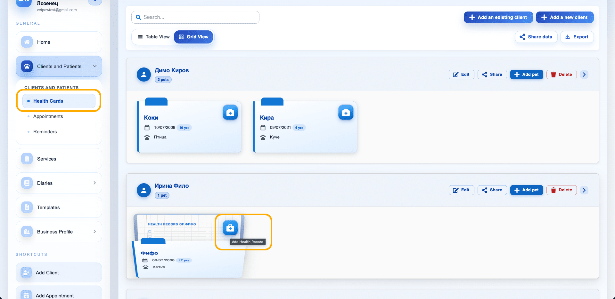Click Ирина Фило avatar icon
The width and height of the screenshot is (615, 299).
click(x=144, y=190)
